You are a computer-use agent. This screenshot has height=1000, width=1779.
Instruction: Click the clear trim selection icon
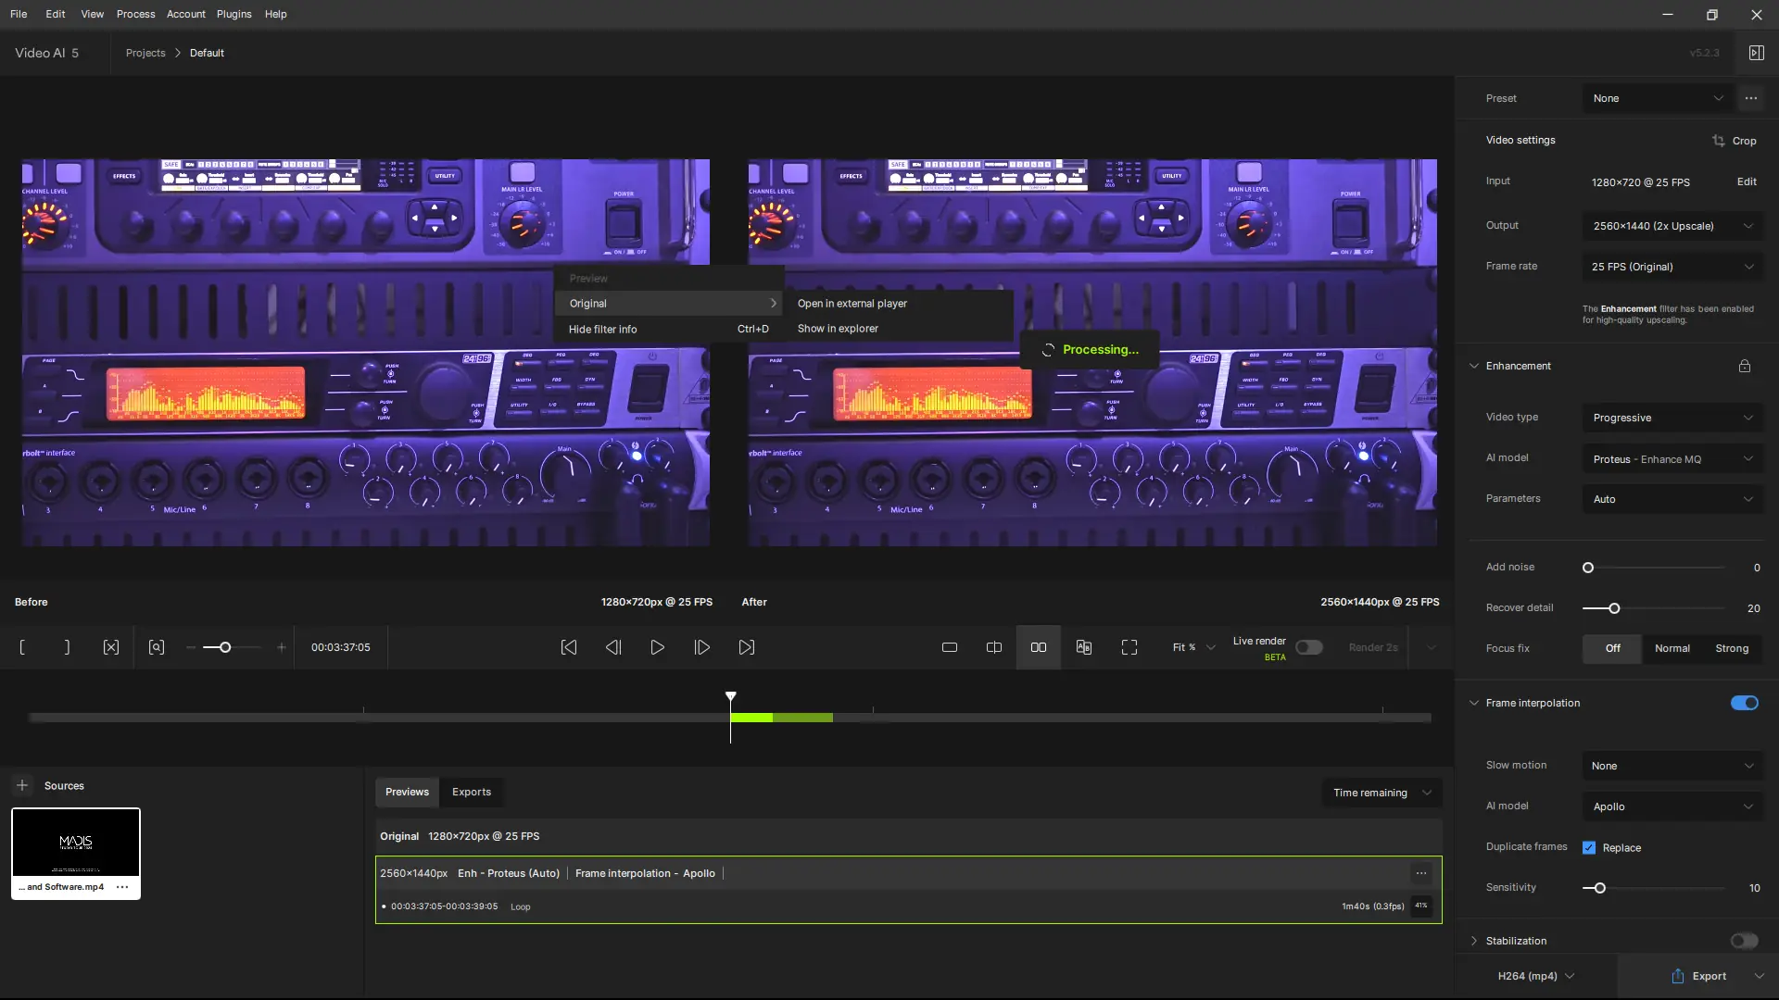tap(111, 647)
